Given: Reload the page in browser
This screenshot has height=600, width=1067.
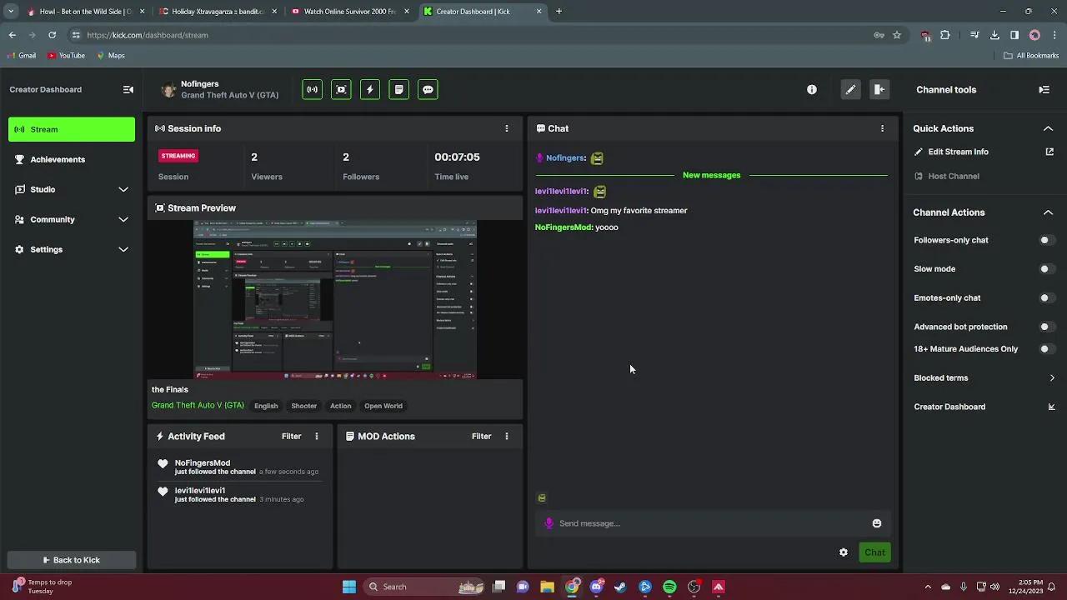Looking at the screenshot, I should pyautogui.click(x=52, y=35).
